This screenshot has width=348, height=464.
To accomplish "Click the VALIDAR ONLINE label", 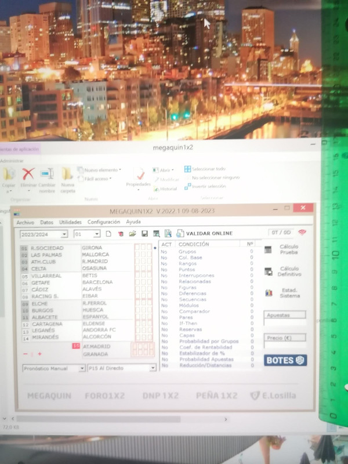I will click(209, 234).
